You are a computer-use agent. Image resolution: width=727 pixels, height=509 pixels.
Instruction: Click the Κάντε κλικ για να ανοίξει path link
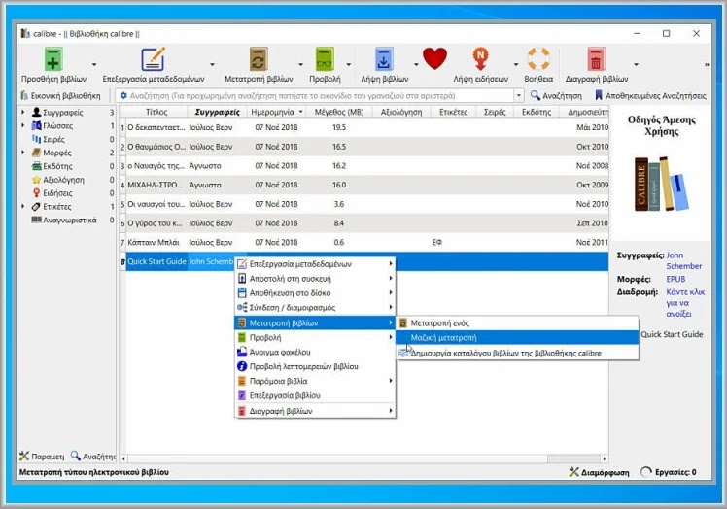point(685,303)
